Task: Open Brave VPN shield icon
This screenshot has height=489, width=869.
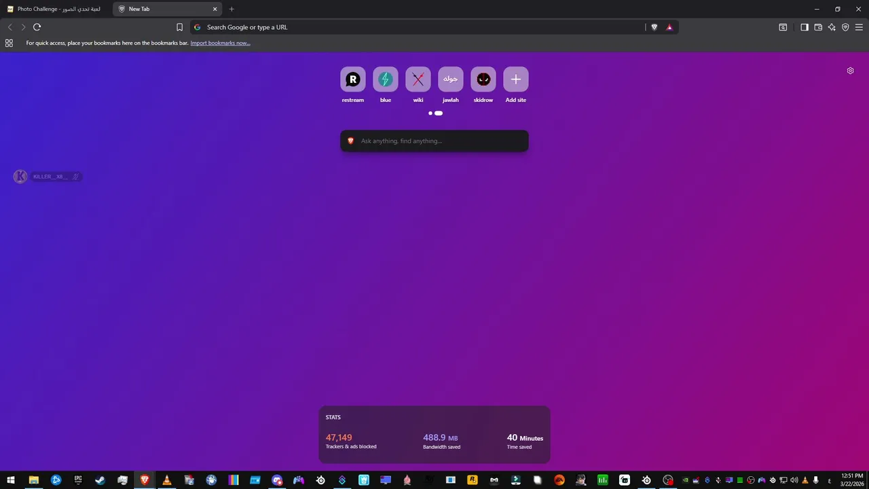Action: click(845, 27)
